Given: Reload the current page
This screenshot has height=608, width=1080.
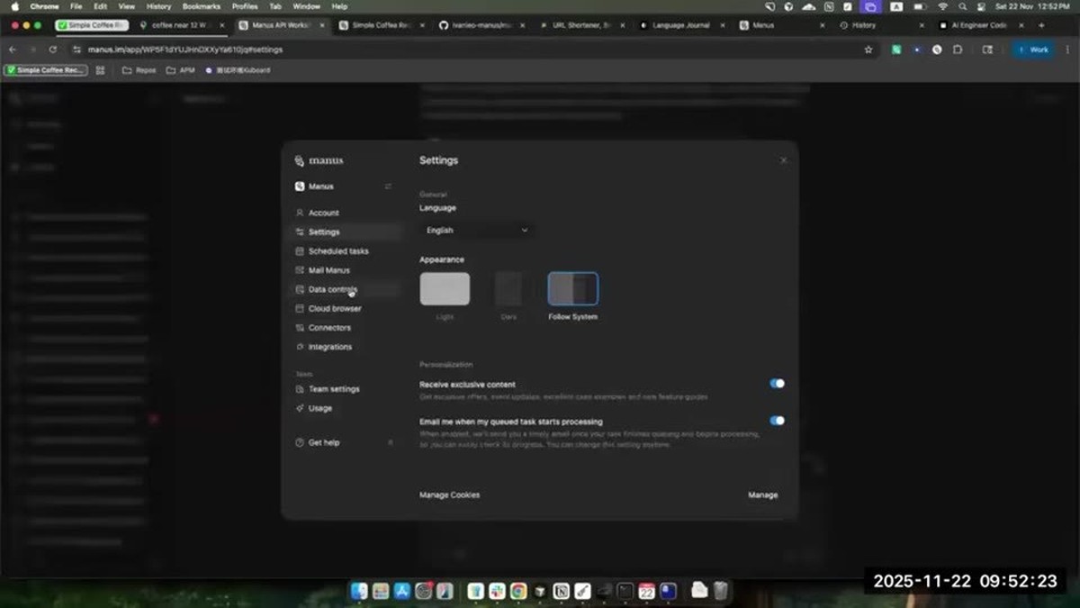Looking at the screenshot, I should click(x=53, y=50).
